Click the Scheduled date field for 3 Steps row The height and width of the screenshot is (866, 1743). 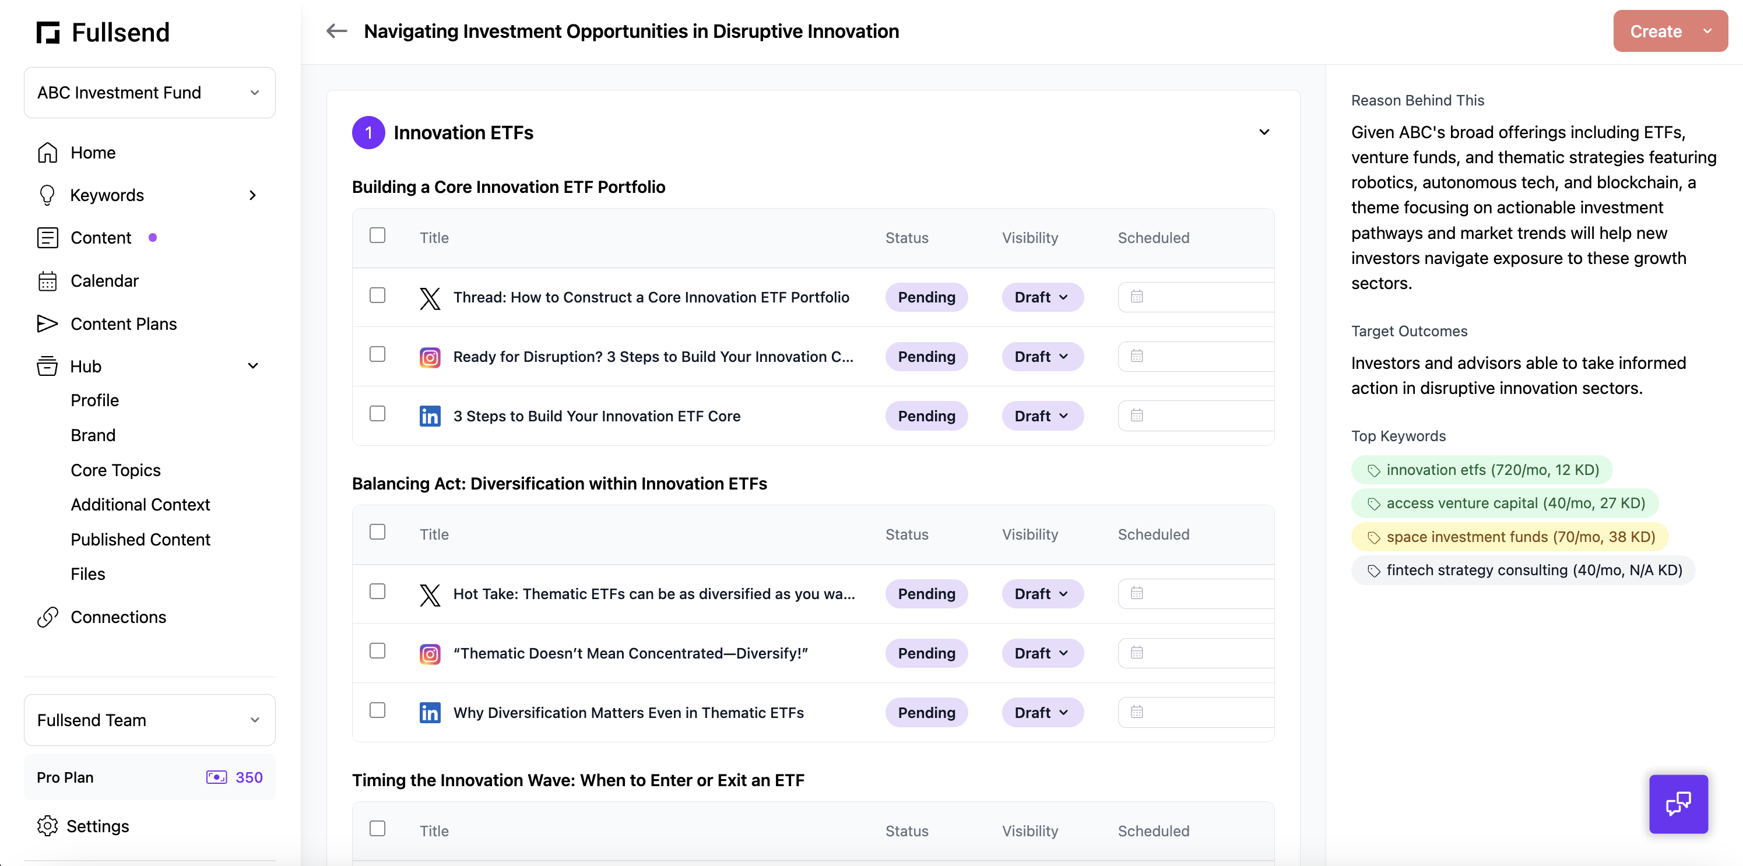(1196, 416)
